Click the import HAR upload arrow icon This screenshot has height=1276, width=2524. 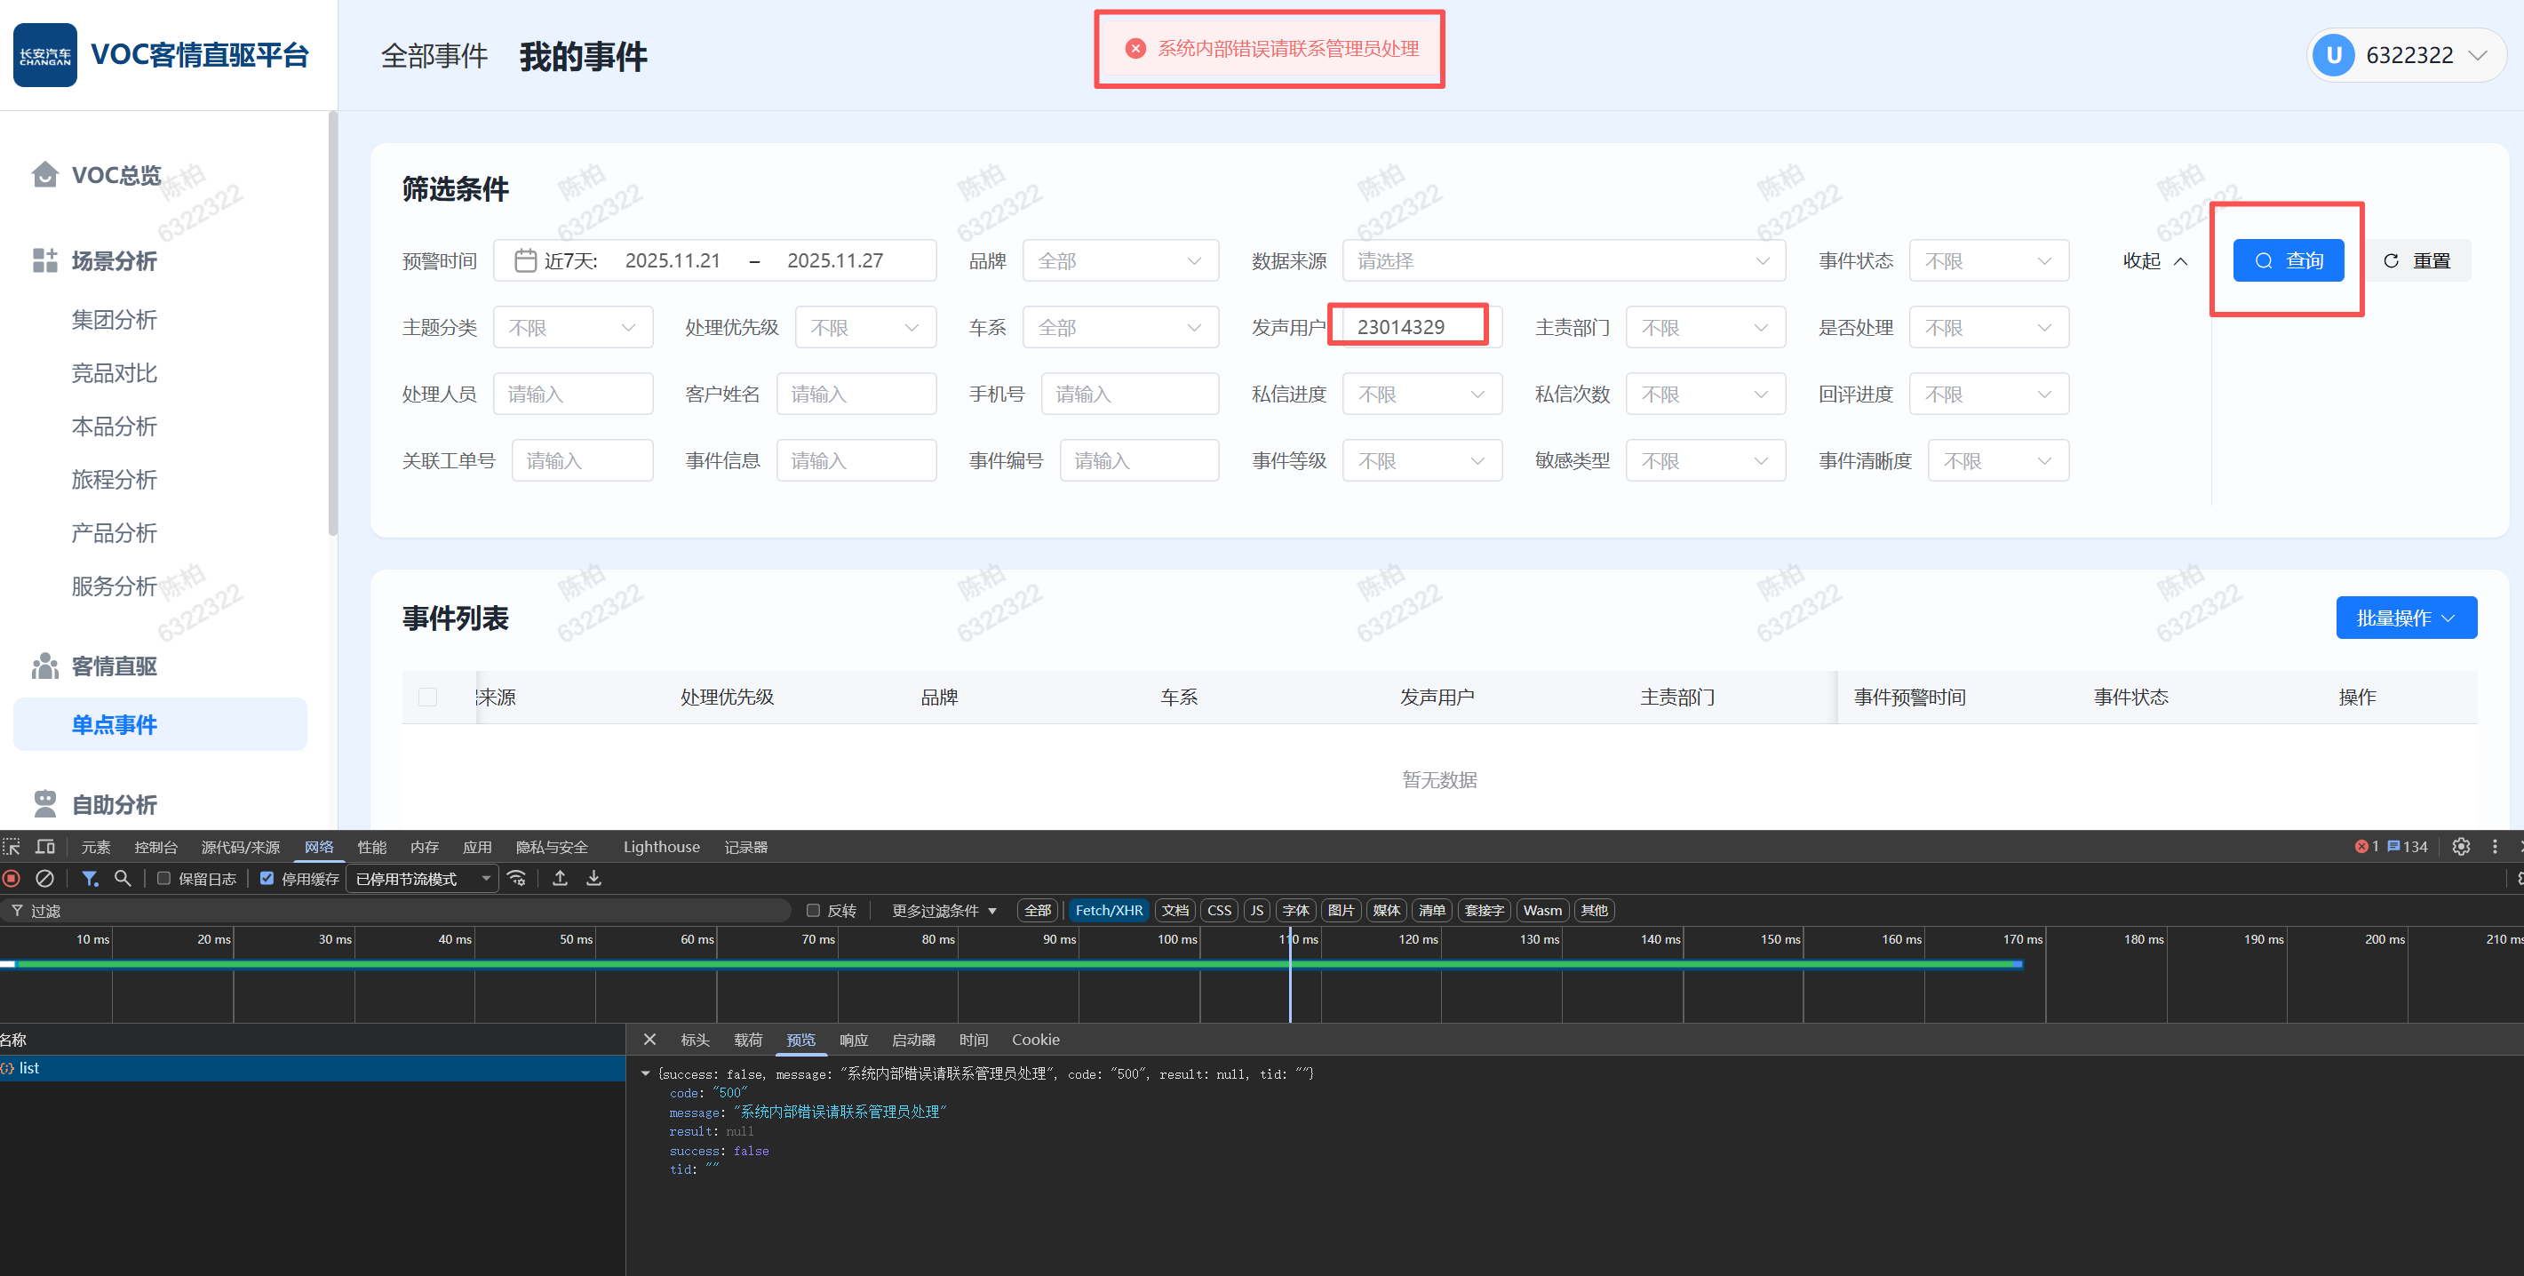coord(560,878)
